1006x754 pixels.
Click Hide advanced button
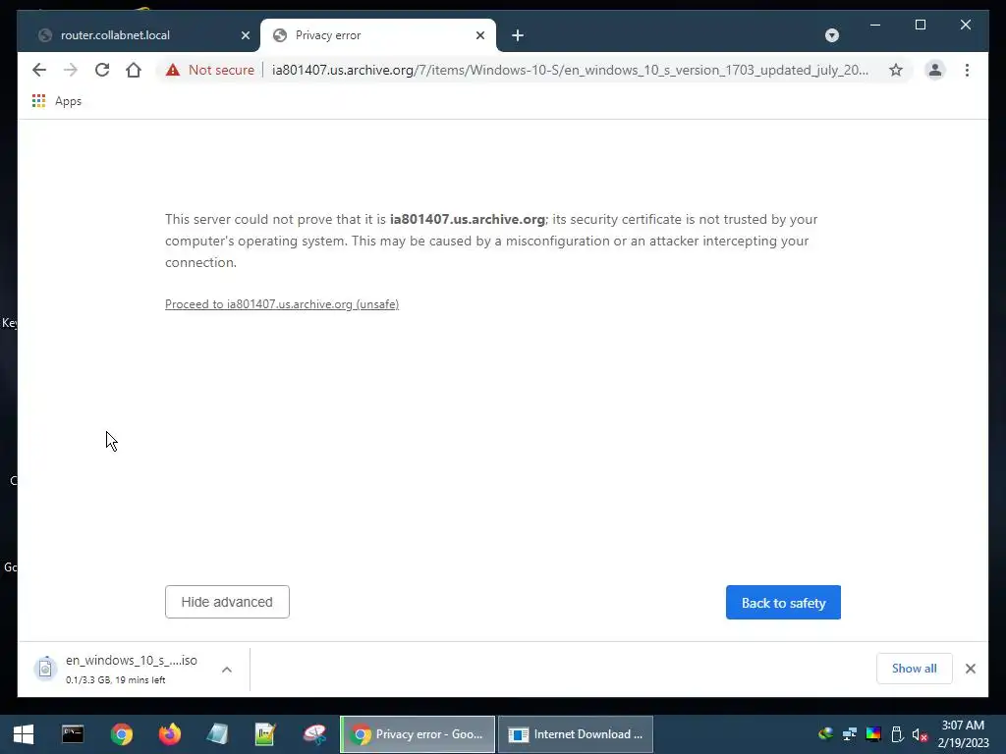coord(227,602)
